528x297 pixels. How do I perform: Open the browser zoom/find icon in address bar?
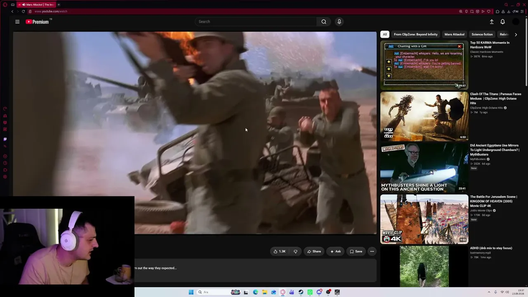[x=461, y=12]
